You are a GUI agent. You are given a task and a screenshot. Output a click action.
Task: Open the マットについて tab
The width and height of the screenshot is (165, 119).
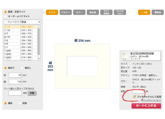pyautogui.click(x=120, y=12)
